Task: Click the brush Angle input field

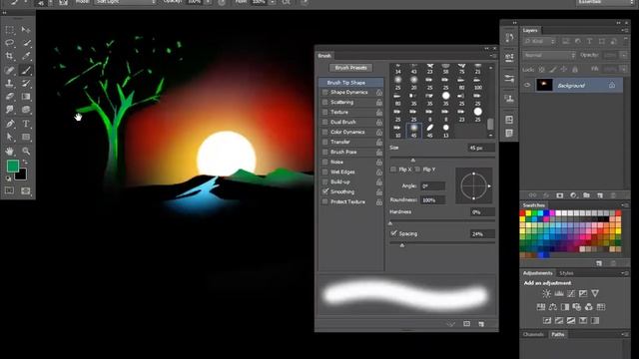Action: (432, 186)
